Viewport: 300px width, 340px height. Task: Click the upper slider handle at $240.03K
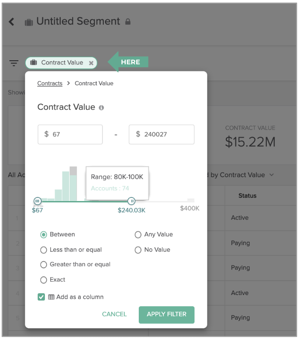[132, 201]
